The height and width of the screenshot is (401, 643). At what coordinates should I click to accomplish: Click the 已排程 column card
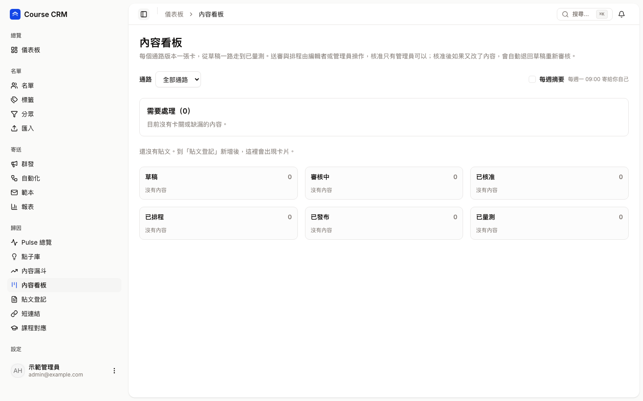click(218, 223)
